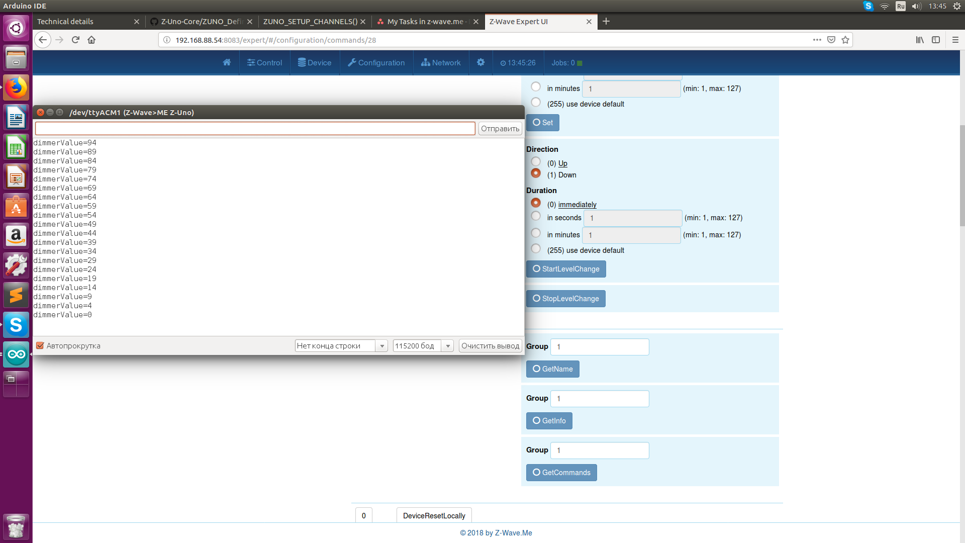Click the Z-Wave home icon
This screenshot has height=543, width=965.
pyautogui.click(x=227, y=62)
